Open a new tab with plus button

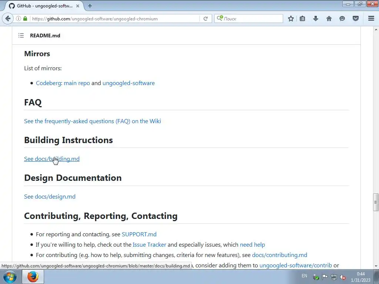90,6
